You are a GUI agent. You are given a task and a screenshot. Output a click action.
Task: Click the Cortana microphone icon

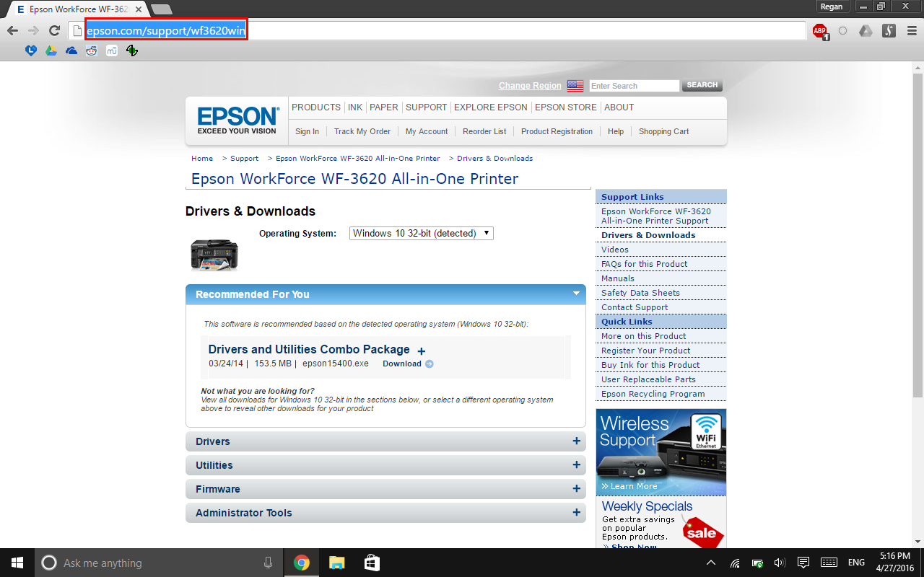[x=269, y=563]
